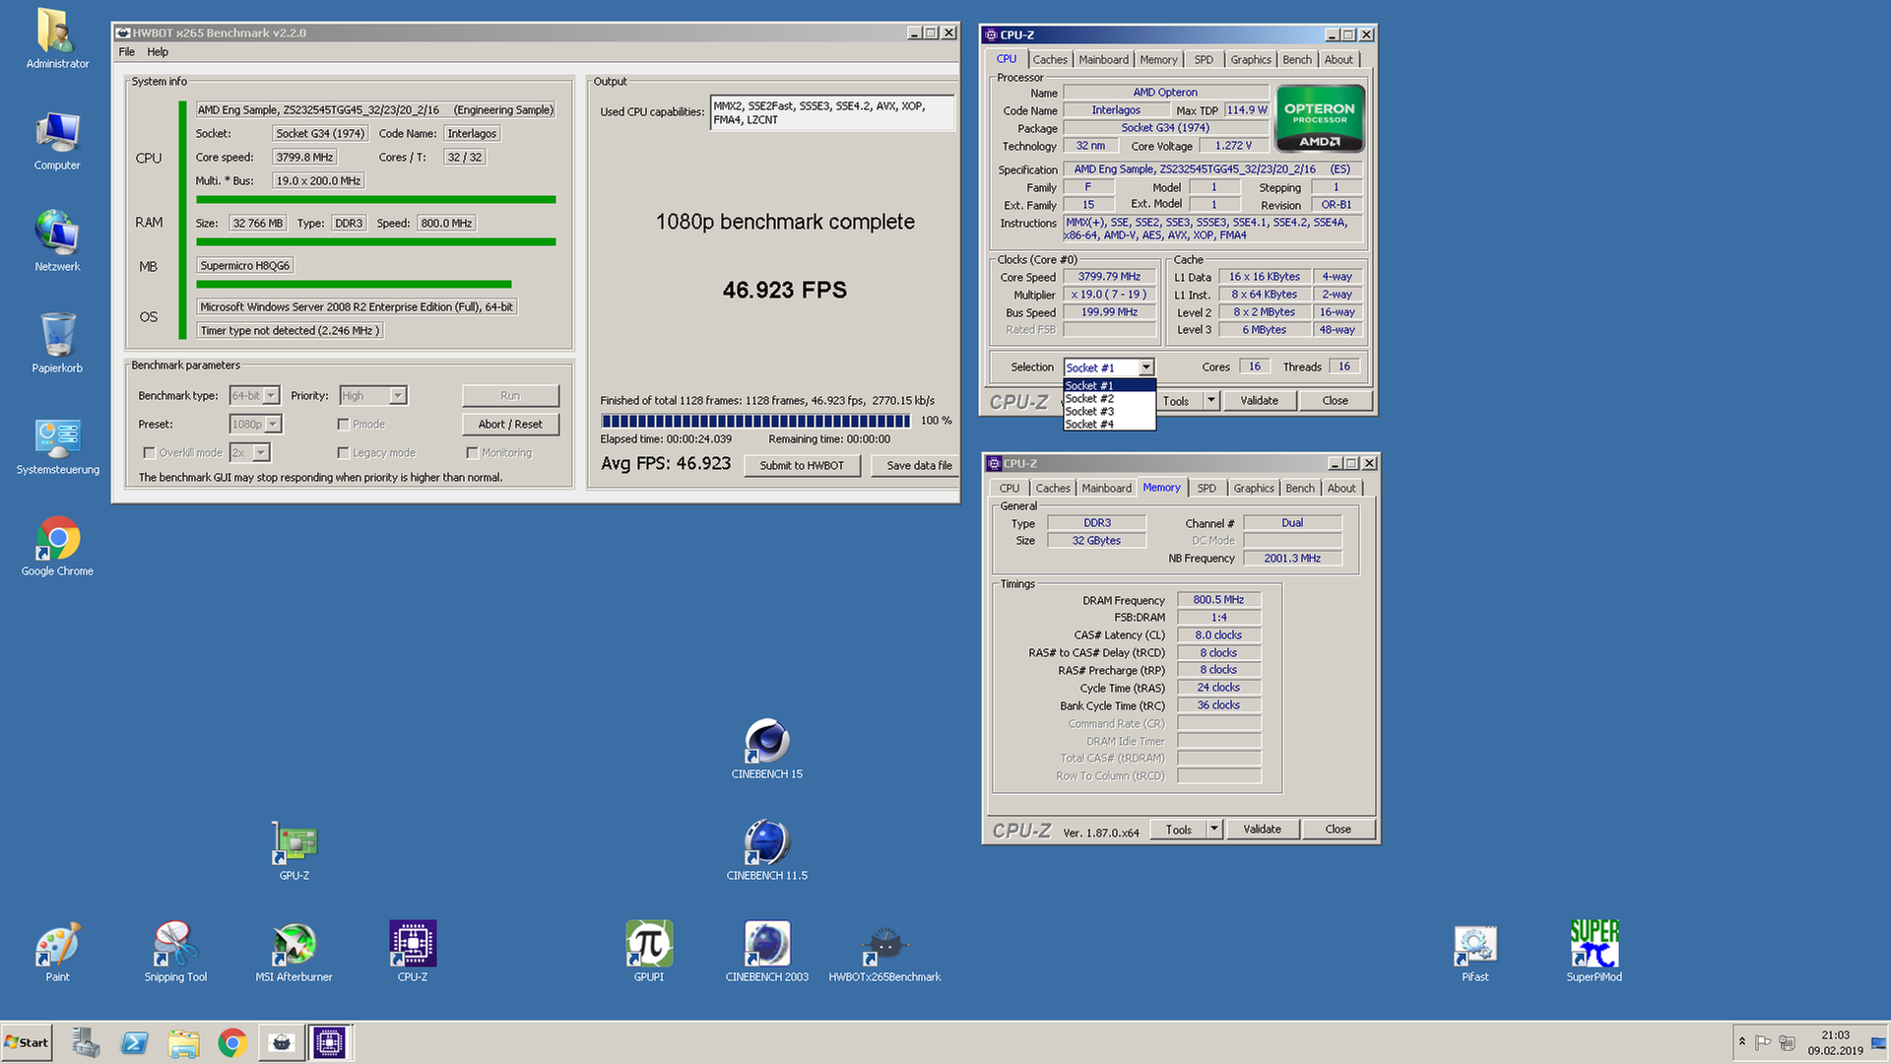Open Server Manager in the taskbar

86,1042
